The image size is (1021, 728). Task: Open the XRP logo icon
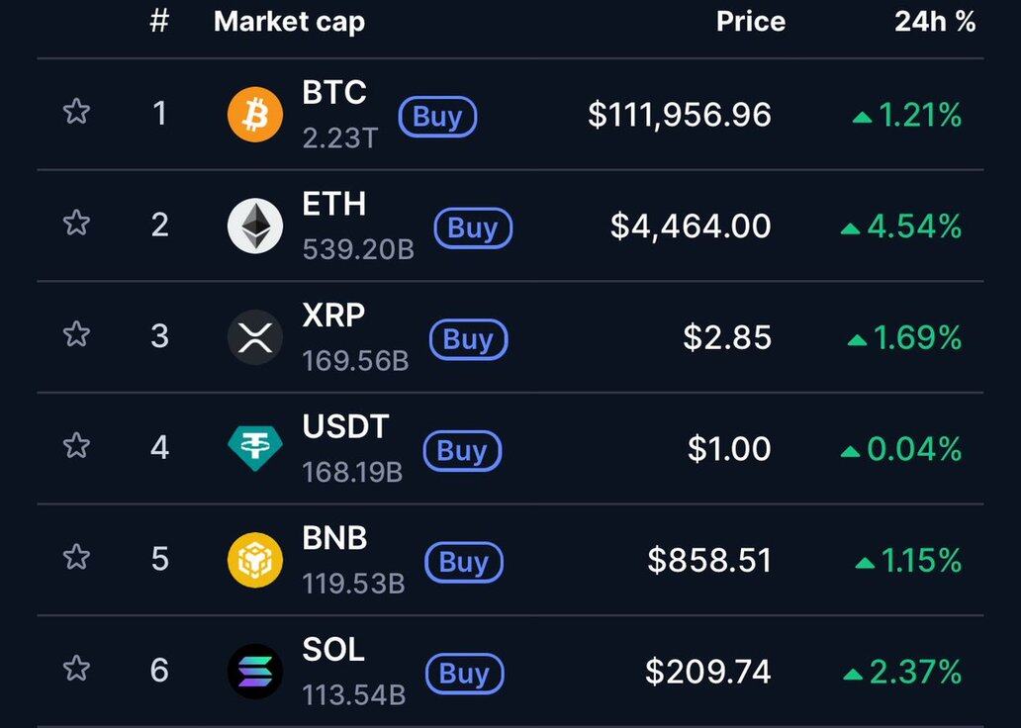[255, 337]
